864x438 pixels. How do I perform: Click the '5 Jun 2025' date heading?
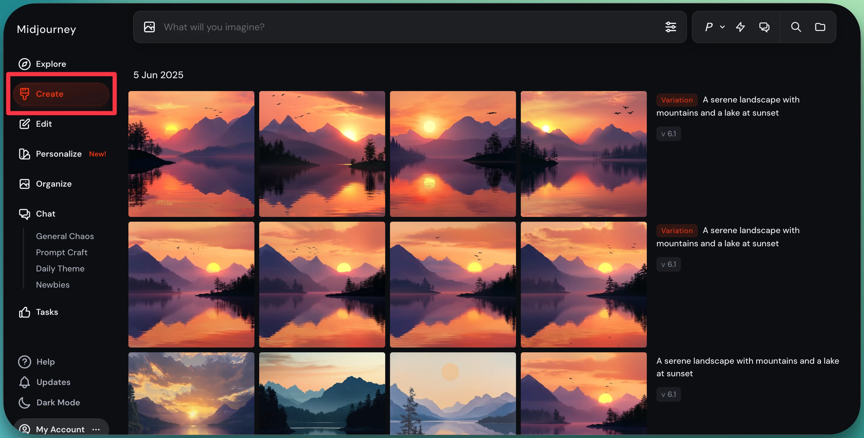pos(158,75)
